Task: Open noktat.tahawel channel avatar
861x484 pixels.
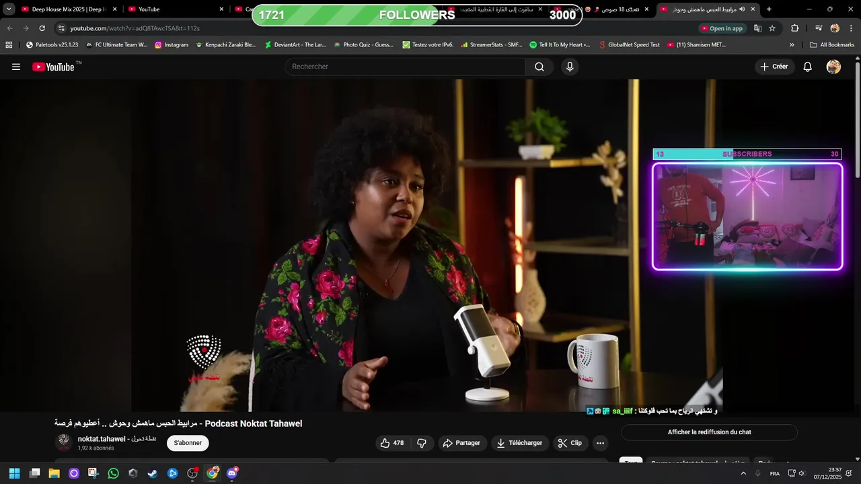Action: (x=64, y=442)
